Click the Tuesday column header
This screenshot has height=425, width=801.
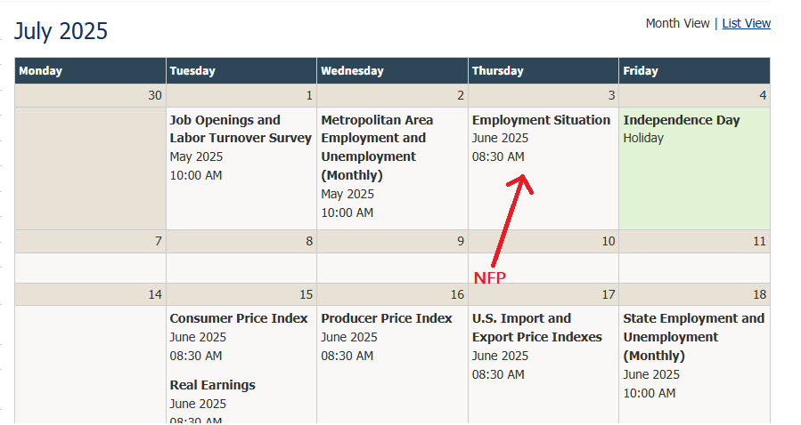click(192, 71)
